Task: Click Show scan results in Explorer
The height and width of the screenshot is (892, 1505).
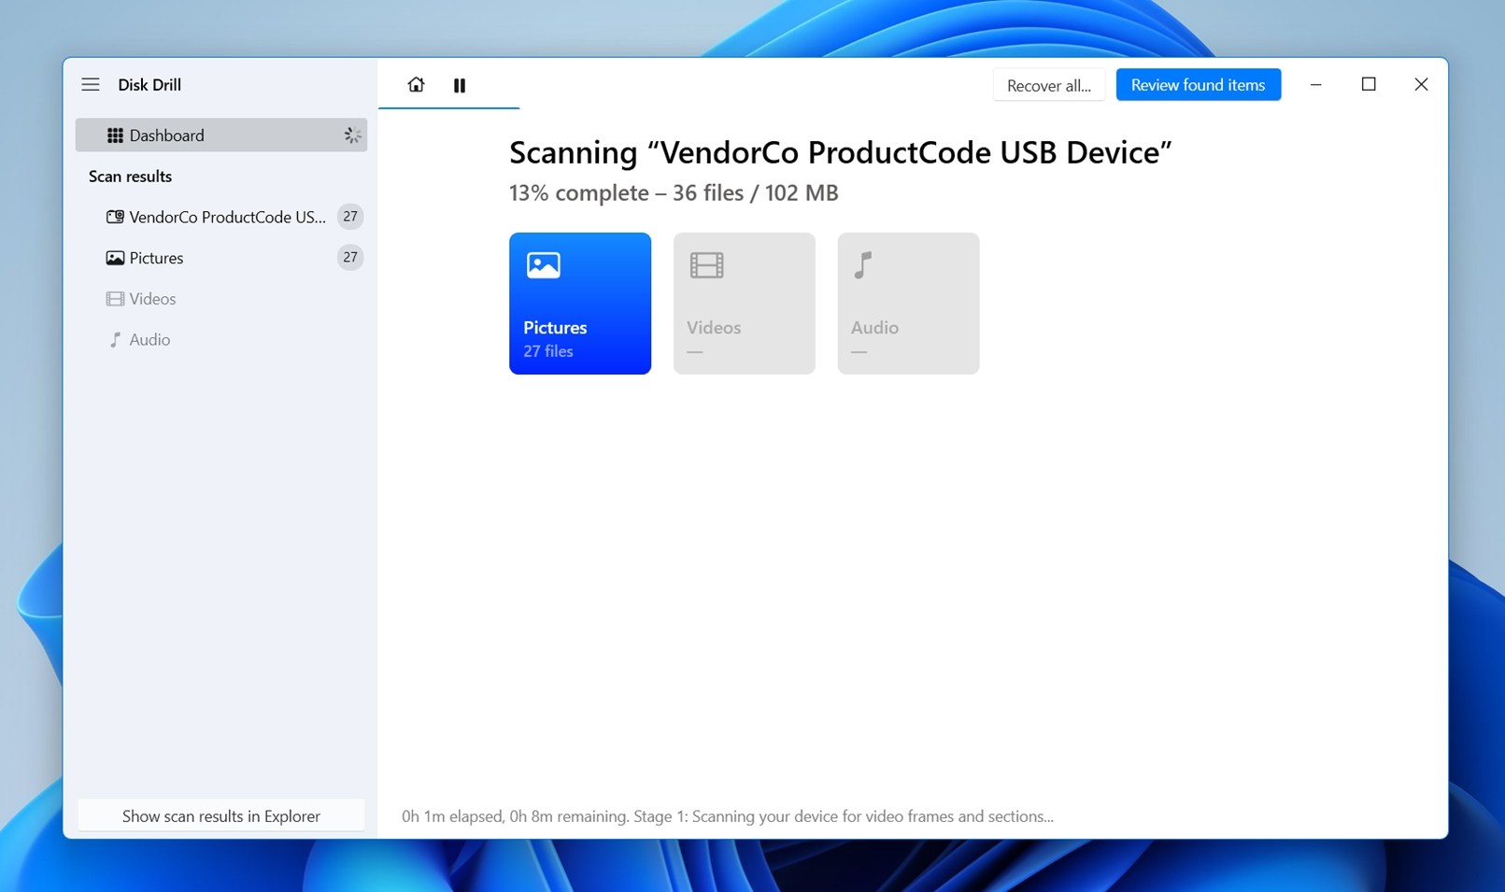Action: (x=221, y=815)
